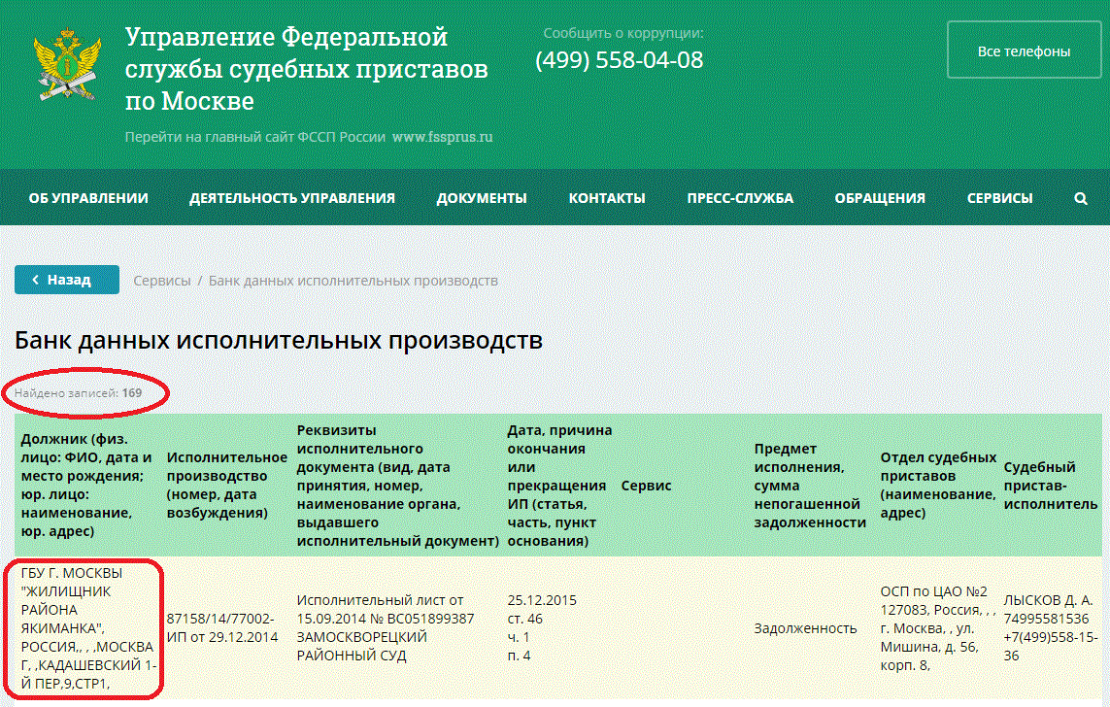Click the corruption hotline number (499) 558-04-08
This screenshot has height=707, width=1110.
[x=620, y=60]
